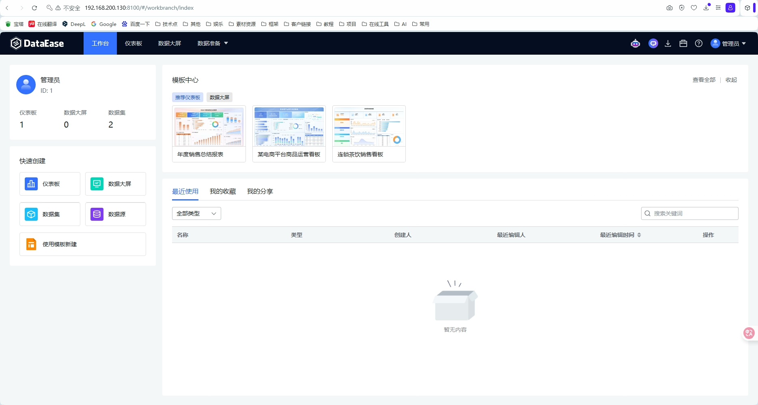Click the 仪表板 count value 1
The image size is (758, 405).
[22, 125]
